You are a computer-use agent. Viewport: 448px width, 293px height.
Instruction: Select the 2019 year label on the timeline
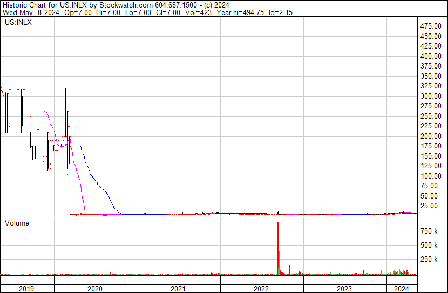[27, 288]
